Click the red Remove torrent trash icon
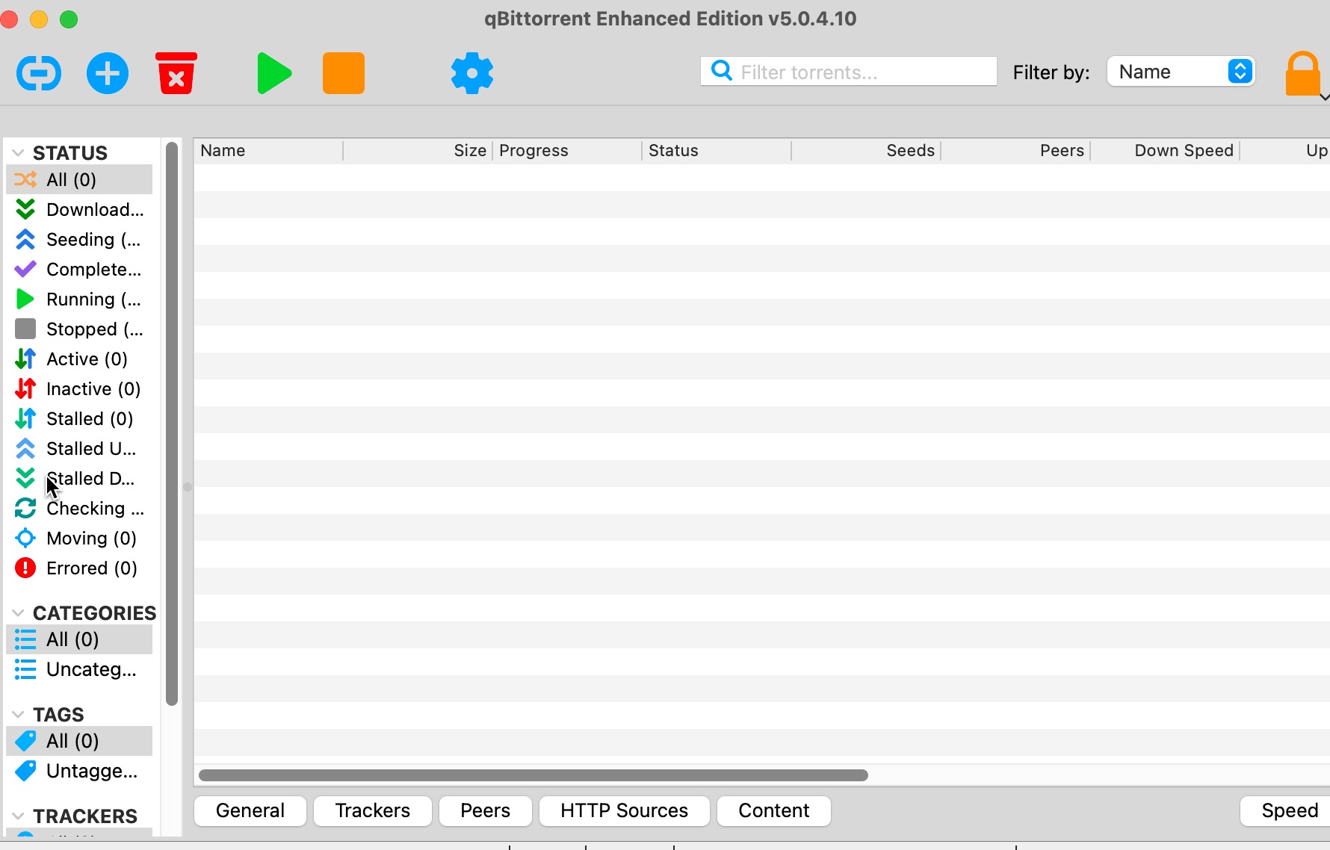The width and height of the screenshot is (1330, 850). (x=176, y=73)
